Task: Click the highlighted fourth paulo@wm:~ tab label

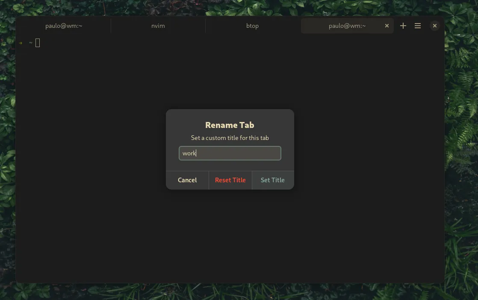Action: tap(347, 26)
